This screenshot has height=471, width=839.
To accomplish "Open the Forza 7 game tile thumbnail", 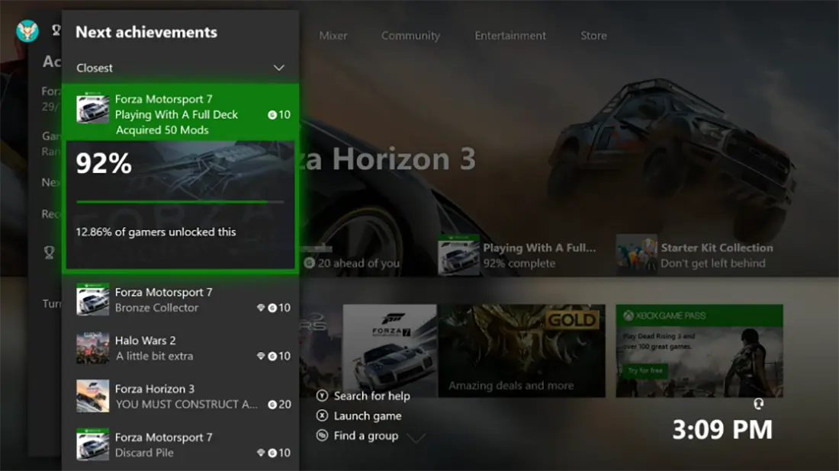I will click(x=390, y=351).
